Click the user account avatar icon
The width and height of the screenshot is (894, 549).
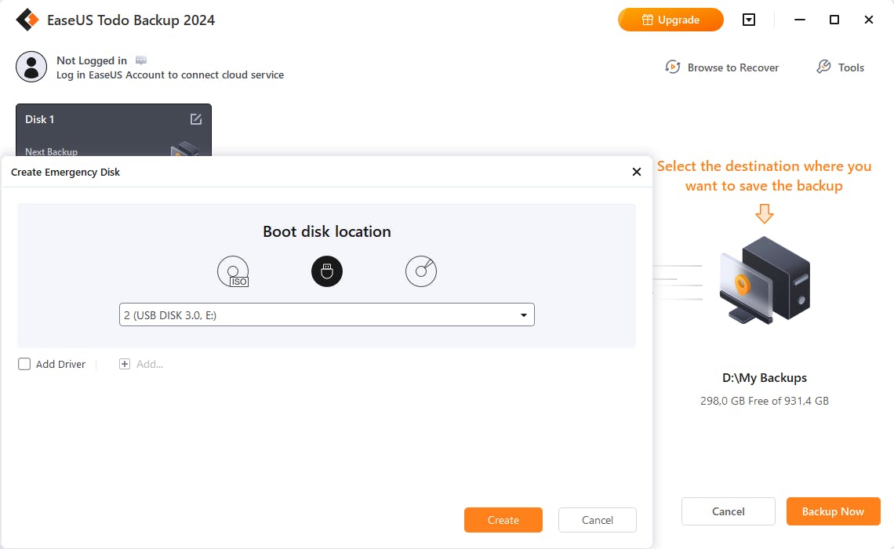(x=31, y=67)
